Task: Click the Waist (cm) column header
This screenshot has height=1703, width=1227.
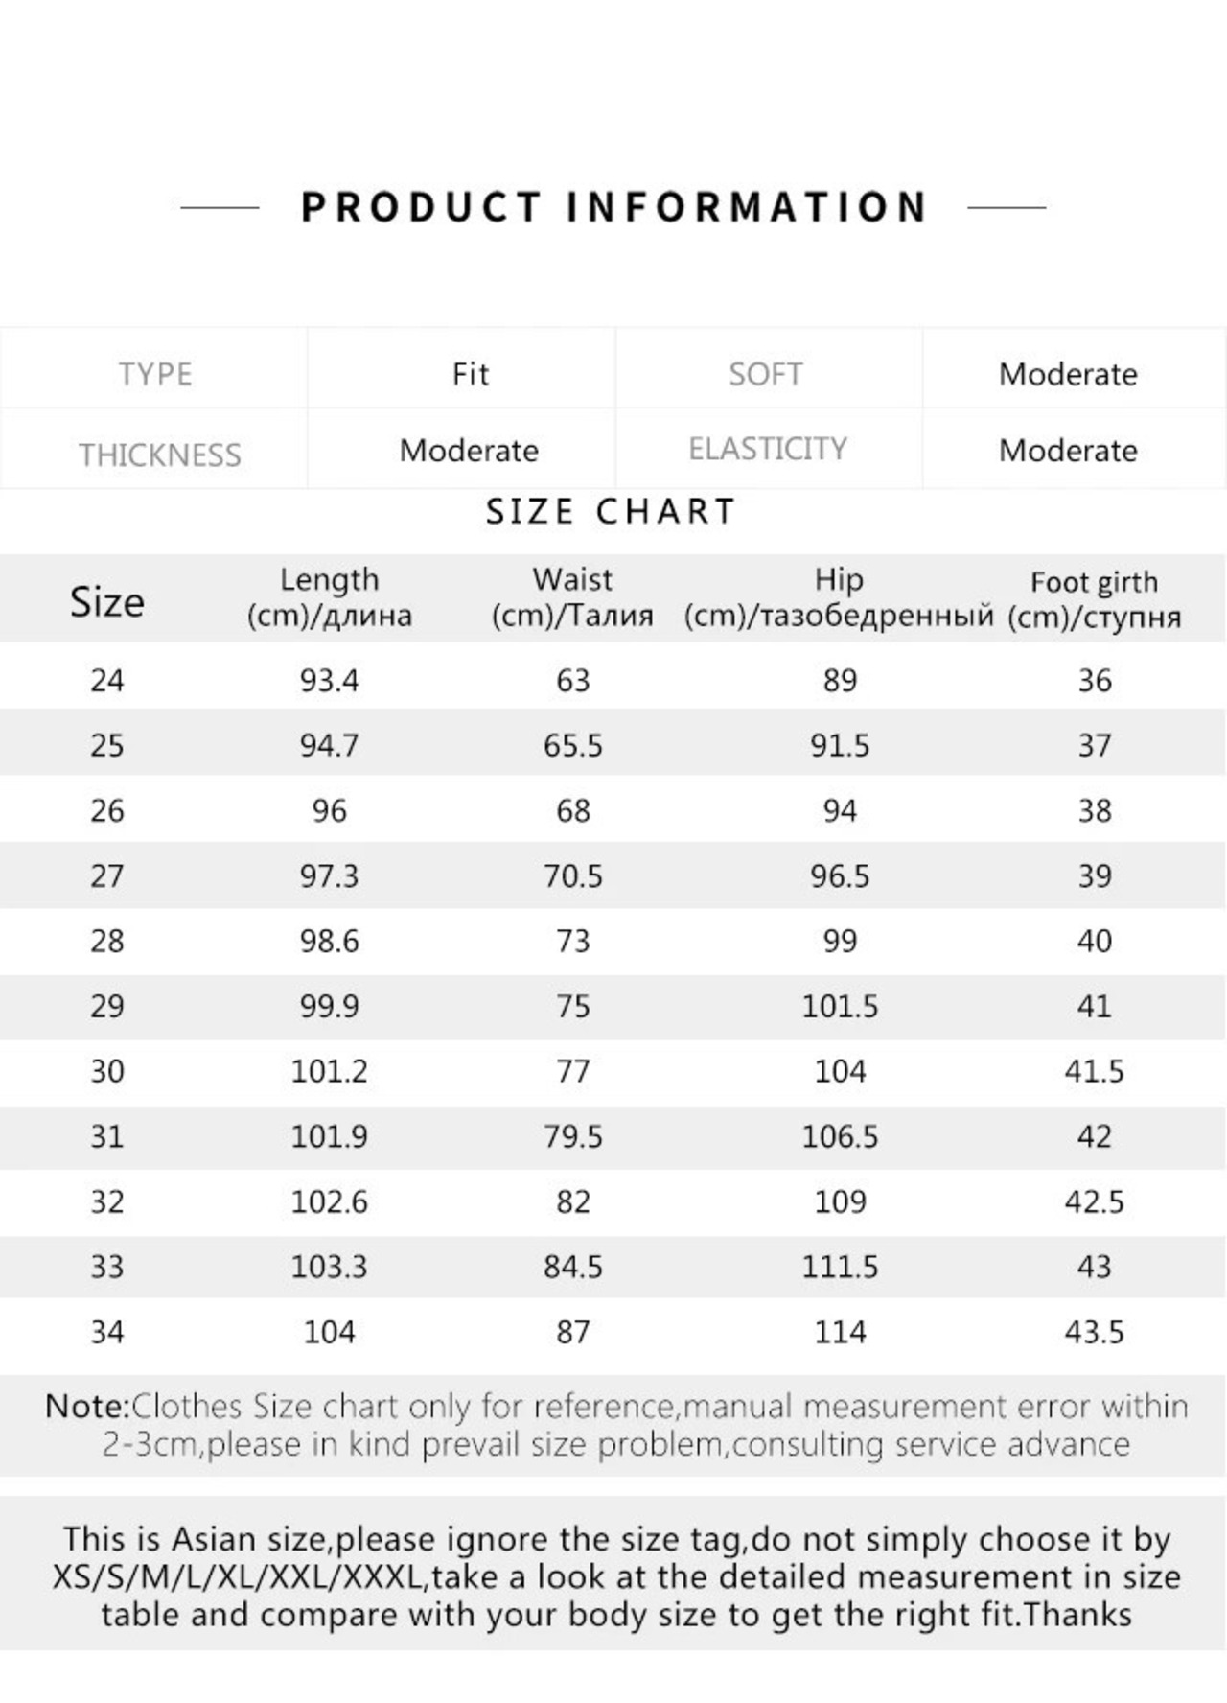Action: coord(572,597)
